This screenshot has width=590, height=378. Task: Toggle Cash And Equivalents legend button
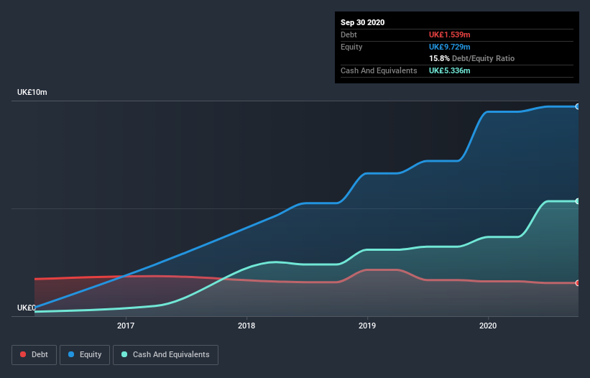coord(165,355)
